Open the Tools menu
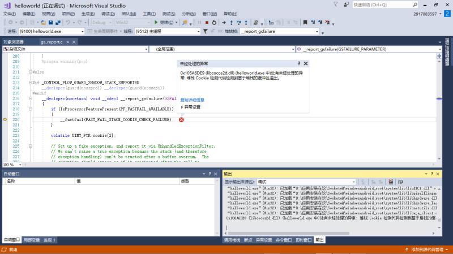Viewport: 453px width, 254px height. click(x=149, y=14)
